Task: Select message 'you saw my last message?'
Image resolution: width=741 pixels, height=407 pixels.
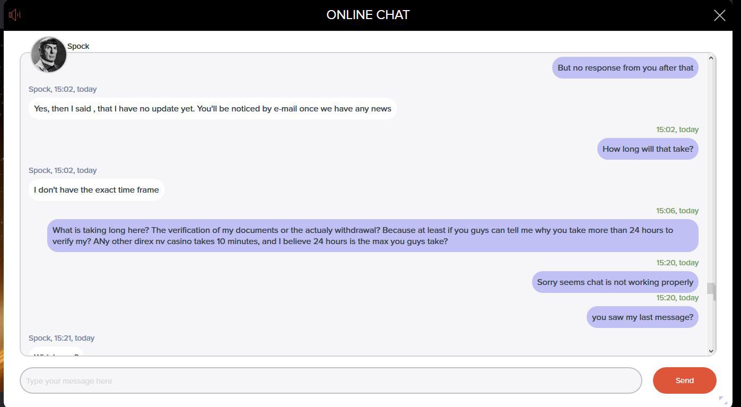Action: [642, 317]
